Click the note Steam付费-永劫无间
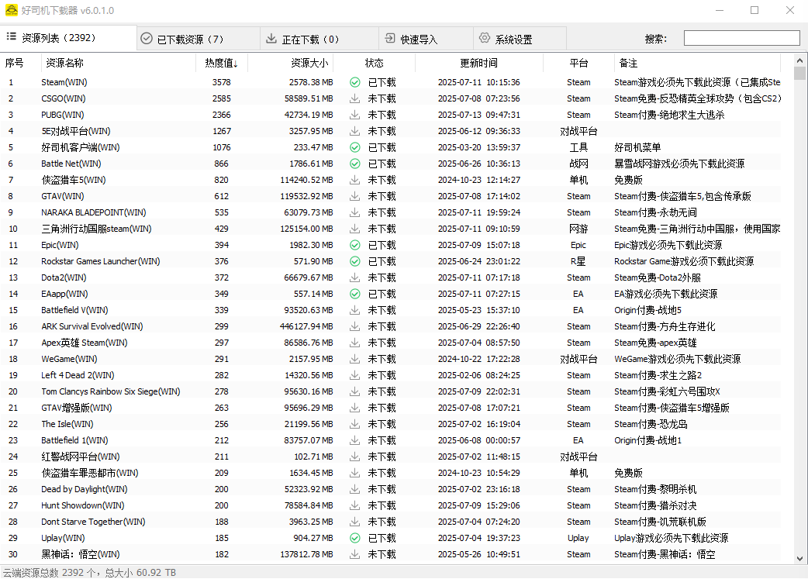The height and width of the screenshot is (579, 808). [655, 212]
